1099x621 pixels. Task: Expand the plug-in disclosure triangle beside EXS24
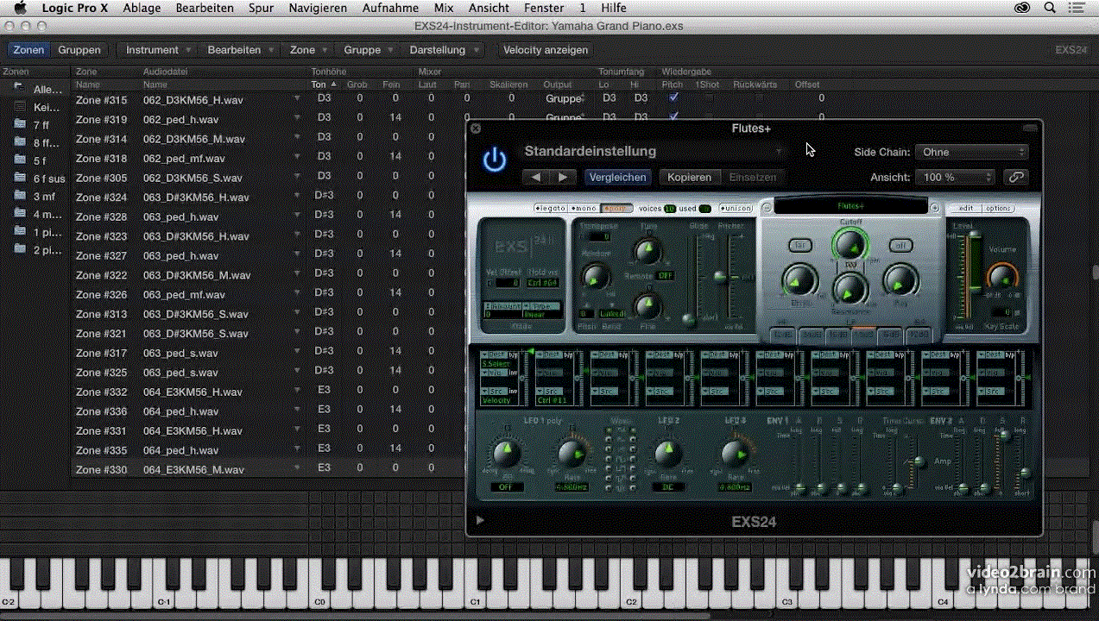(481, 520)
